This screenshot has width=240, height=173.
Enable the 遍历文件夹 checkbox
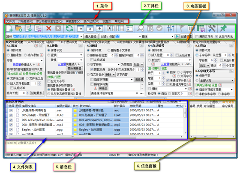coord(197,36)
